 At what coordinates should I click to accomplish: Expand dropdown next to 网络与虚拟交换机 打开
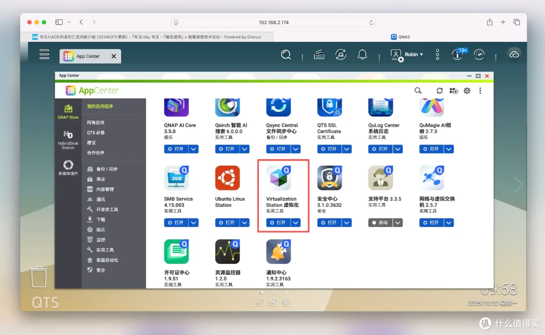(449, 223)
